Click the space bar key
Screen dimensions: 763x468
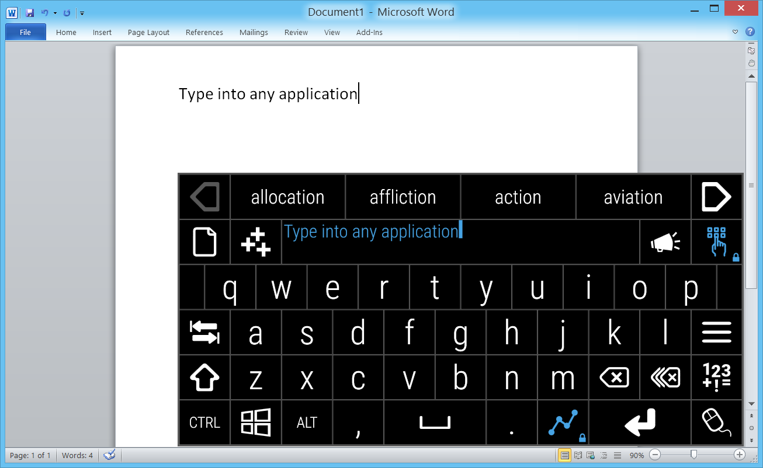pyautogui.click(x=435, y=422)
